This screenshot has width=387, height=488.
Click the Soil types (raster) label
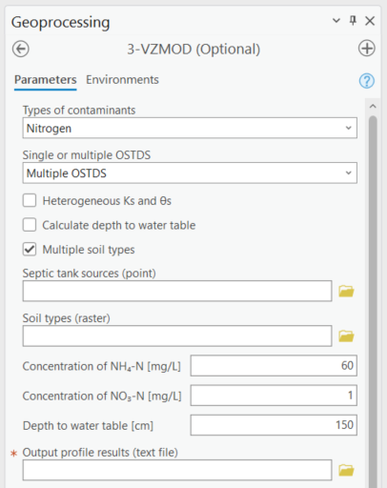point(67,318)
